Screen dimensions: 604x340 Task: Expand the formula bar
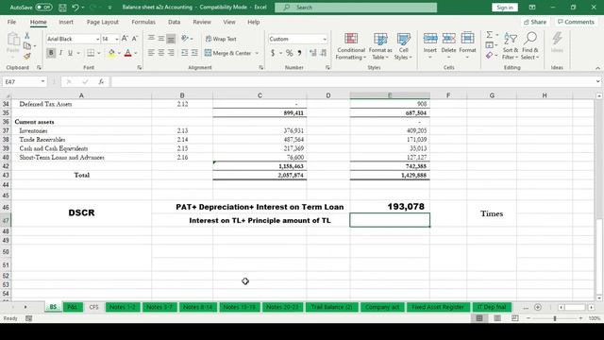(597, 82)
